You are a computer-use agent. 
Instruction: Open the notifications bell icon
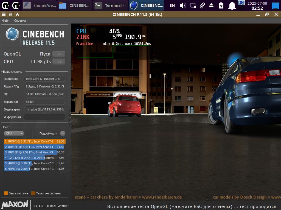(232, 5)
